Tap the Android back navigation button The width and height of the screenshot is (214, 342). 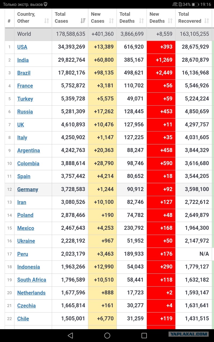[x=70, y=335]
